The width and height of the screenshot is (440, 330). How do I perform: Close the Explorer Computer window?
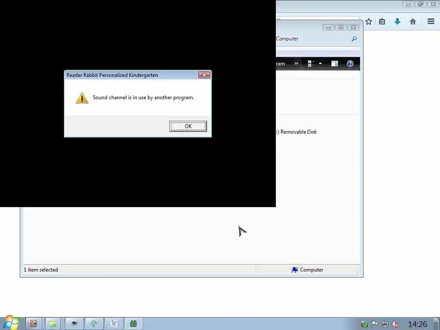353,27
